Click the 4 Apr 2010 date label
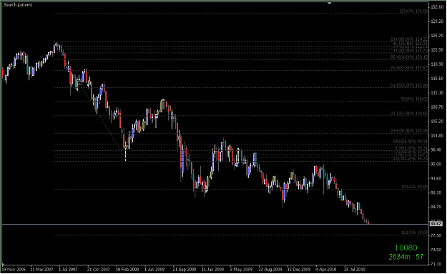This screenshot has width=447, height=274. click(326, 269)
